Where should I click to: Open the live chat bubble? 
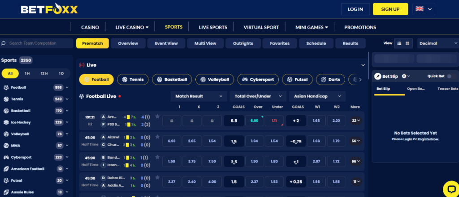pyautogui.click(x=451, y=189)
